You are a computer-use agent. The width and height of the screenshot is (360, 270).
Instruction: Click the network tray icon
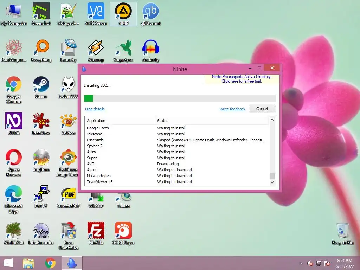coord(319,263)
